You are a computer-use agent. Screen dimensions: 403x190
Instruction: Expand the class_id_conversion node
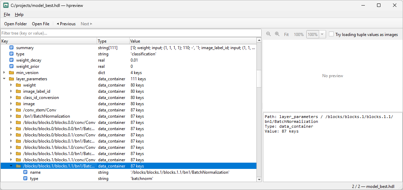pyautogui.click(x=11, y=98)
